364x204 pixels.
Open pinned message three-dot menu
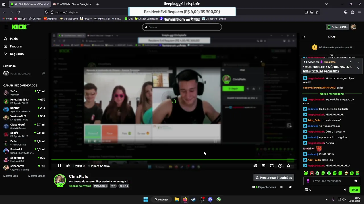pos(358,62)
